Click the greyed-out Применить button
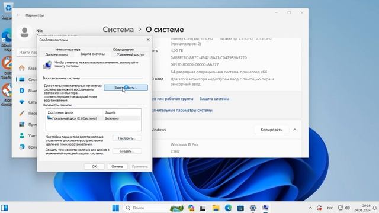This screenshot has height=213, width=379. [140, 166]
